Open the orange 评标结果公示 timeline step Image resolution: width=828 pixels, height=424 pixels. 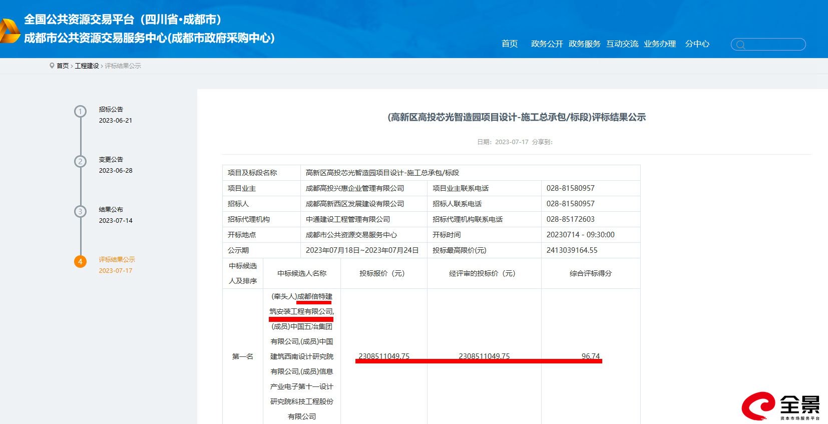coord(117,259)
